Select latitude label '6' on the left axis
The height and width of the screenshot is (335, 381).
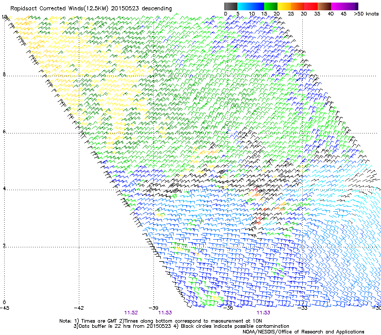tap(4, 131)
